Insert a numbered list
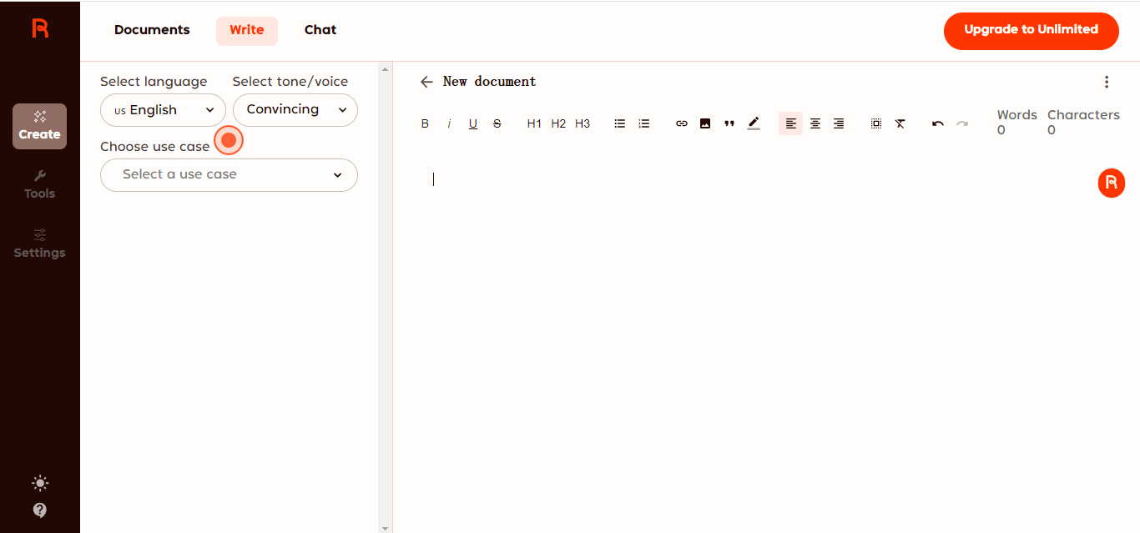Screen dimensions: 1140x533 [643, 123]
